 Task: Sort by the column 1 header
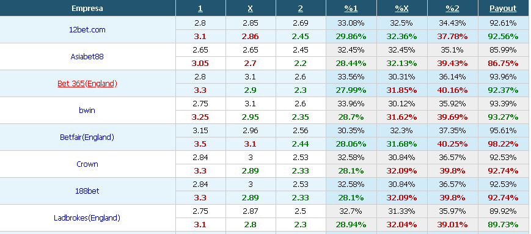(x=200, y=9)
